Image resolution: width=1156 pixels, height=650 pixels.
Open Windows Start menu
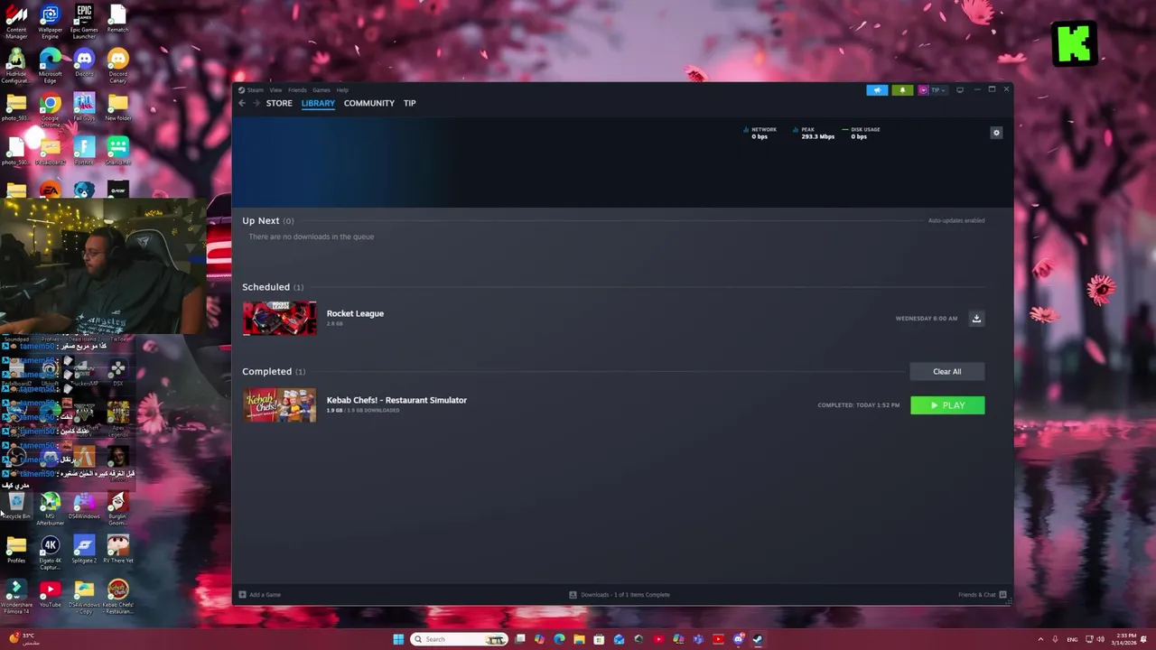click(397, 639)
